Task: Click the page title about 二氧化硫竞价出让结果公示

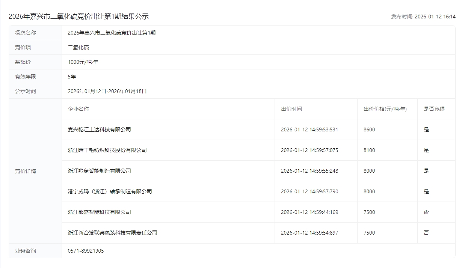Action: (79, 17)
